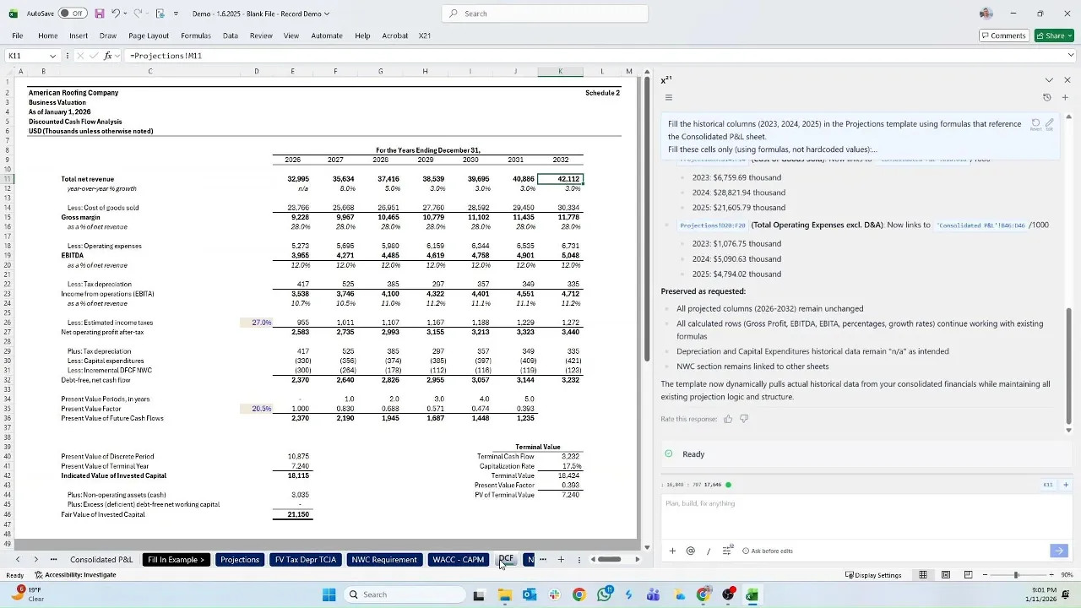
Task: Open the Customize Quick Access Toolbar arrow
Action: point(176,14)
